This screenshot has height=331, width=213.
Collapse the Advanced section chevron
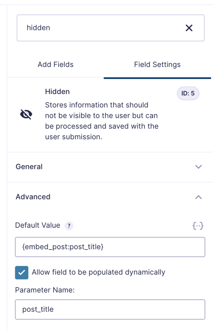click(198, 197)
